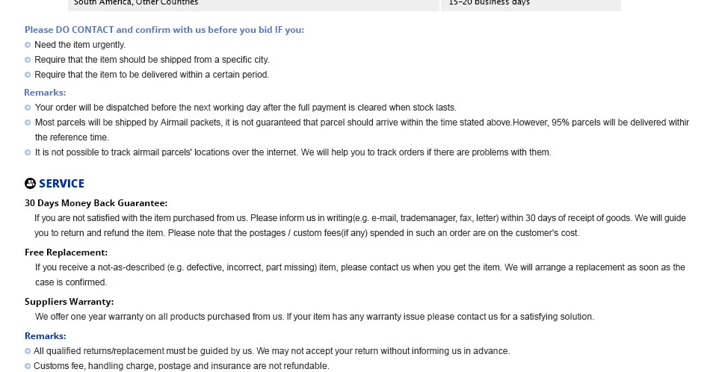Click the 'Suppliers Warranty:' heading

pos(70,302)
